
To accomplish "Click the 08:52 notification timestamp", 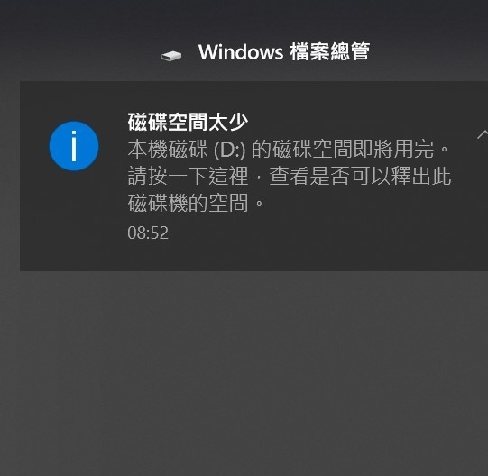I will [x=148, y=233].
